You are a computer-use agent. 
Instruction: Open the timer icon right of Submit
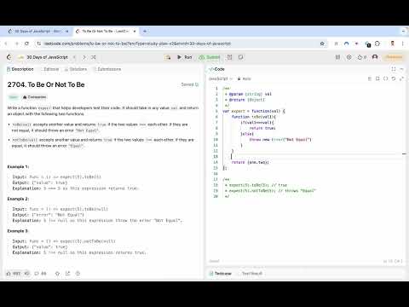(229, 57)
